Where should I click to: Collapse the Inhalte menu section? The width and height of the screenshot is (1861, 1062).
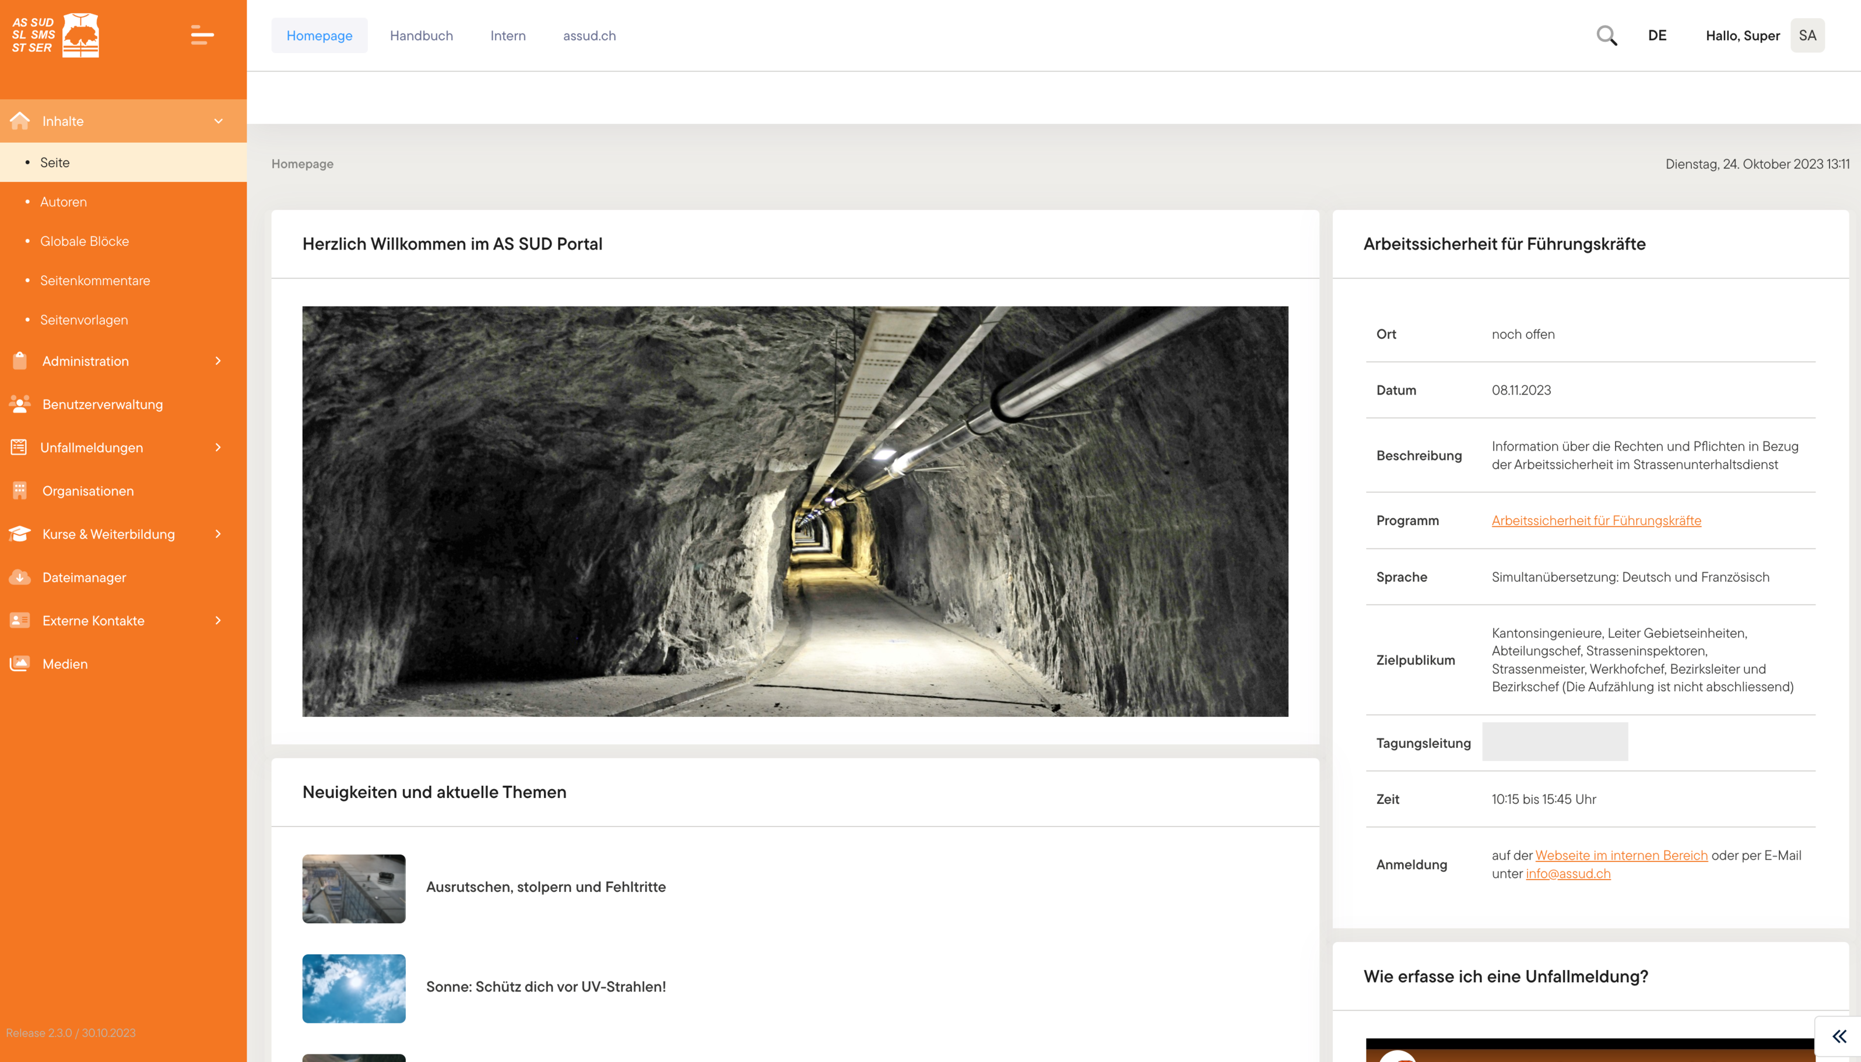click(x=218, y=121)
